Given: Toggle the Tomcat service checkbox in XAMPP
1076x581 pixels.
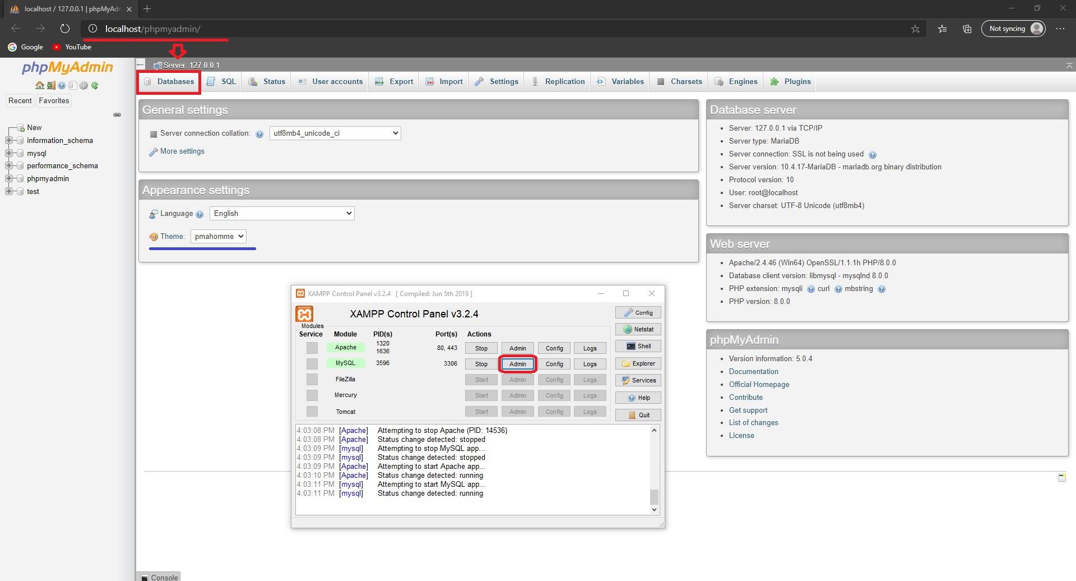Looking at the screenshot, I should tap(312, 412).
